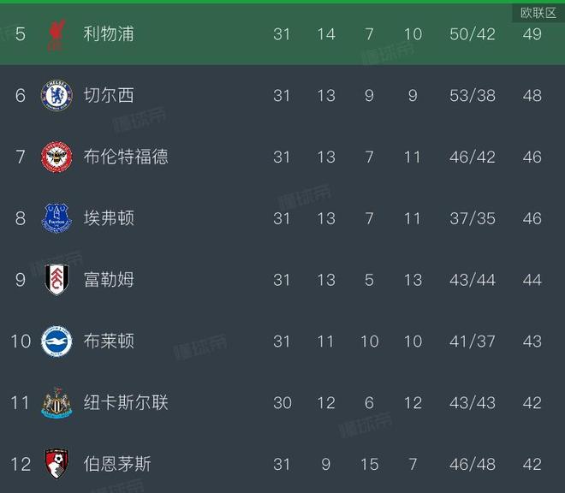
Task: Click the Bournemouth club crest
Action: click(x=57, y=464)
